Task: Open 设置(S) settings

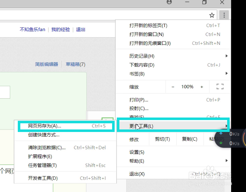Action: [x=173, y=152]
